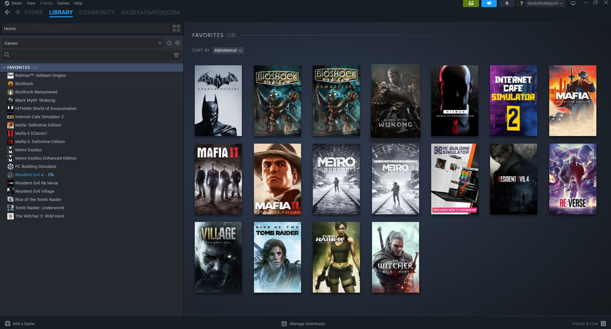The image size is (611, 329).
Task: Click the Witcher 3 list icon
Action: point(11,216)
